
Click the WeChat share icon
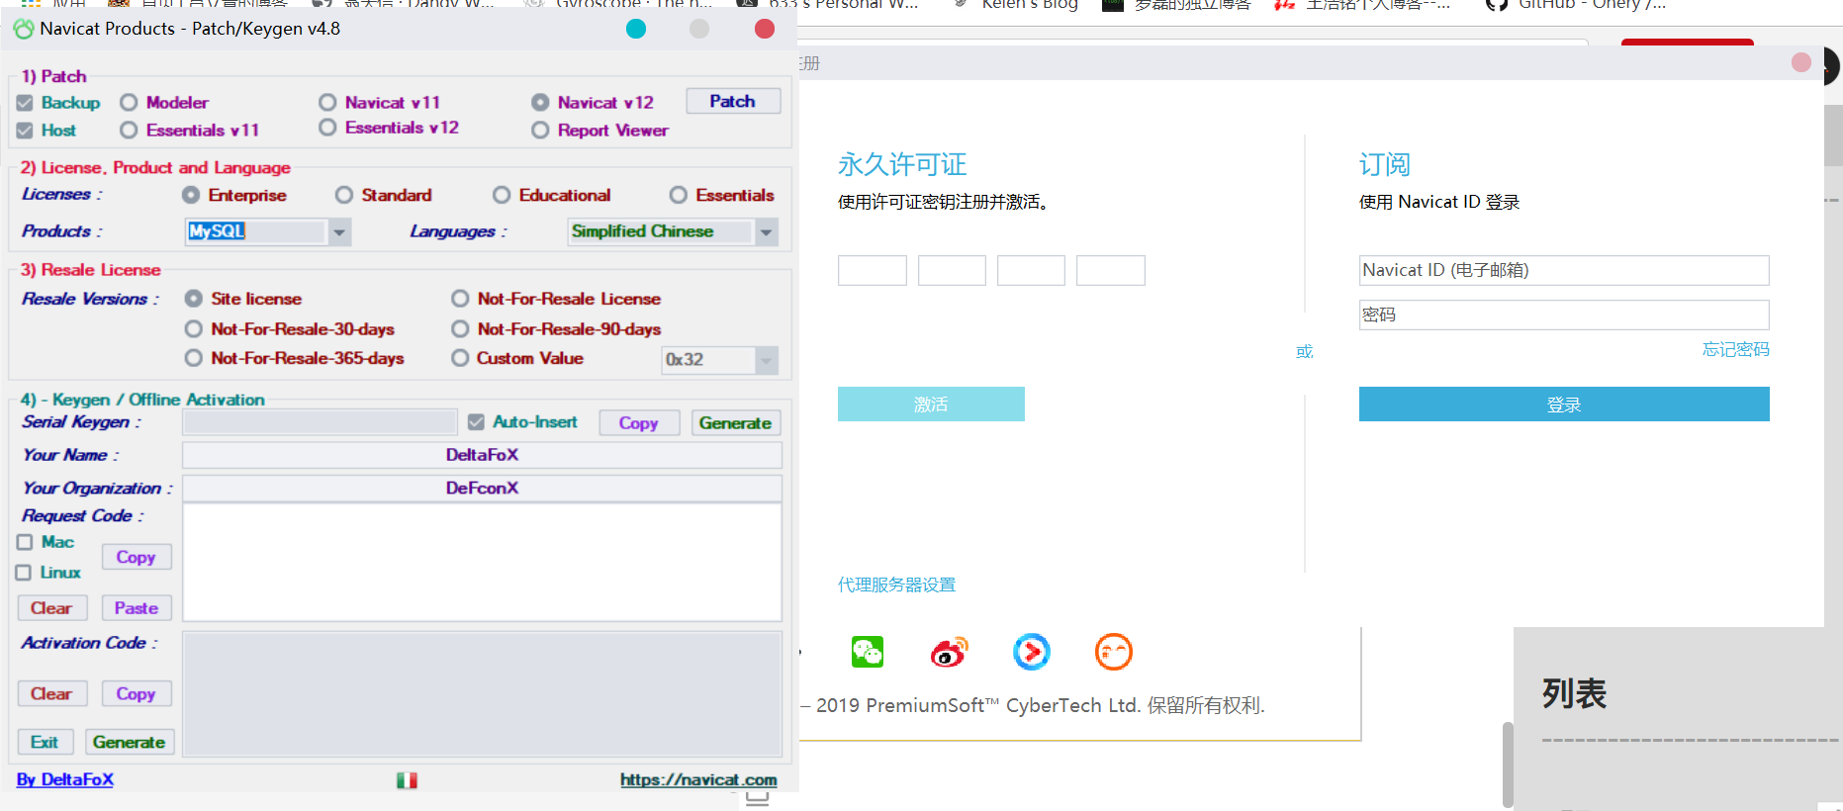pos(868,652)
